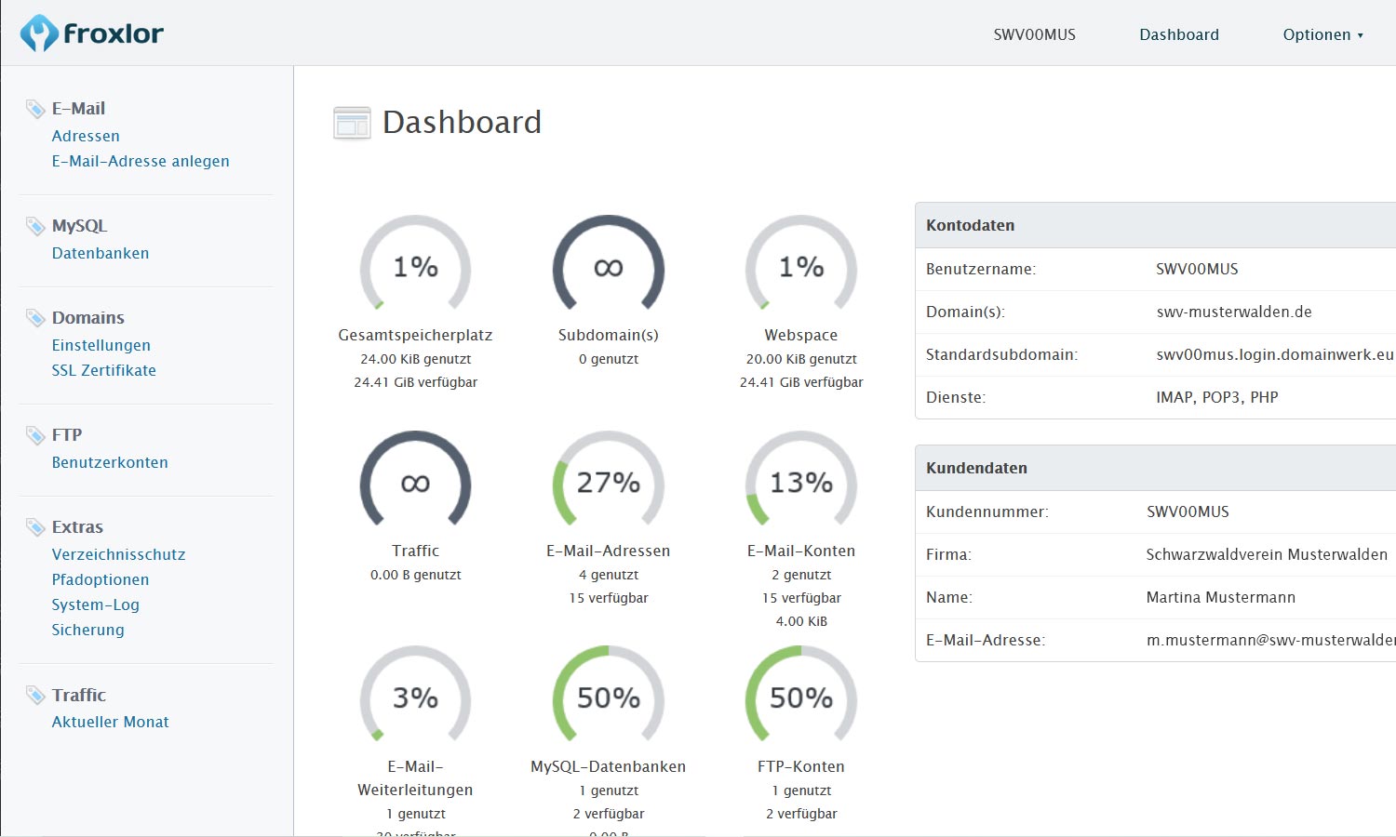The height and width of the screenshot is (837, 1396).
Task: Click Kundennummer value SWV00MUS
Action: tap(1188, 511)
